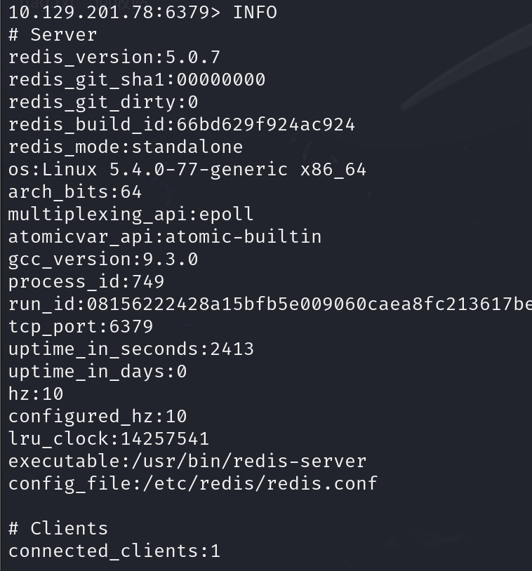The height and width of the screenshot is (571, 532).
Task: Click the atomicvar_api:atomic-builtin line
Action: coord(165,237)
